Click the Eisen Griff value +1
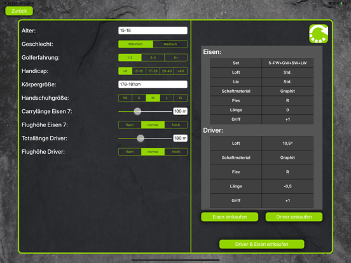The height and width of the screenshot is (263, 351). [287, 119]
